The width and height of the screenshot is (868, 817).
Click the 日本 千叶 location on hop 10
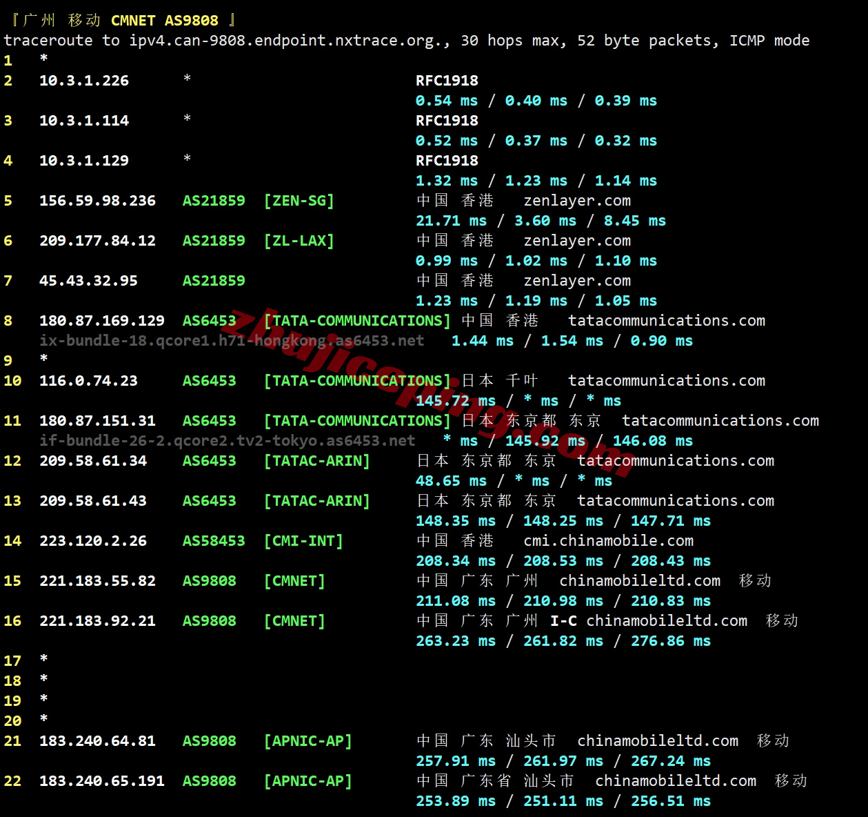(499, 381)
